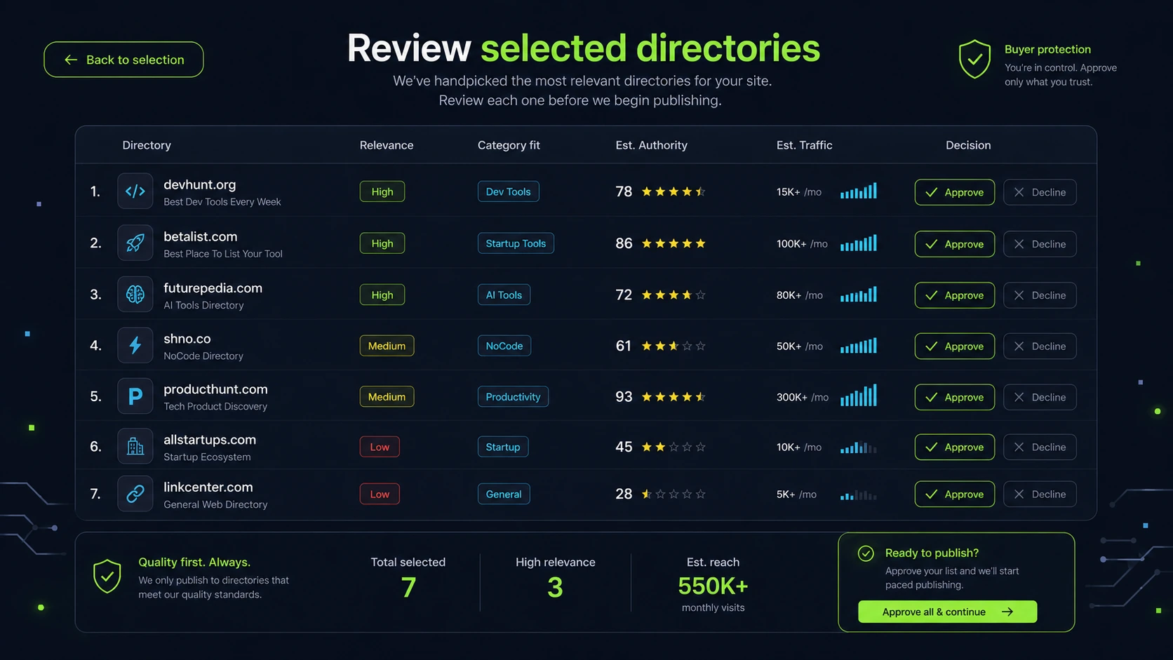Click devhunt.org traffic bars chart
Screen dimensions: 1173x660
[x=859, y=191]
